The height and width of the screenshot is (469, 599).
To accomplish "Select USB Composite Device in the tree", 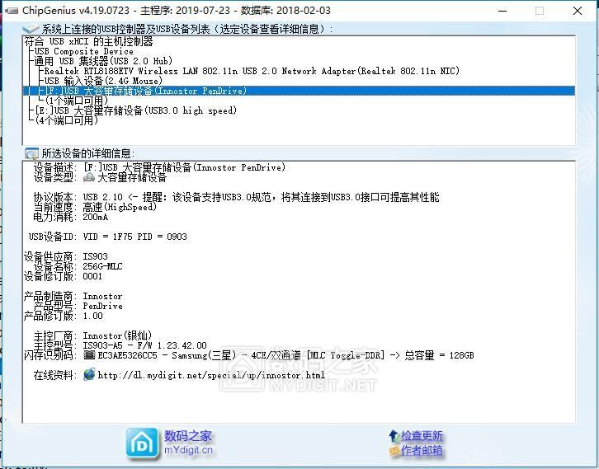I will (x=83, y=52).
